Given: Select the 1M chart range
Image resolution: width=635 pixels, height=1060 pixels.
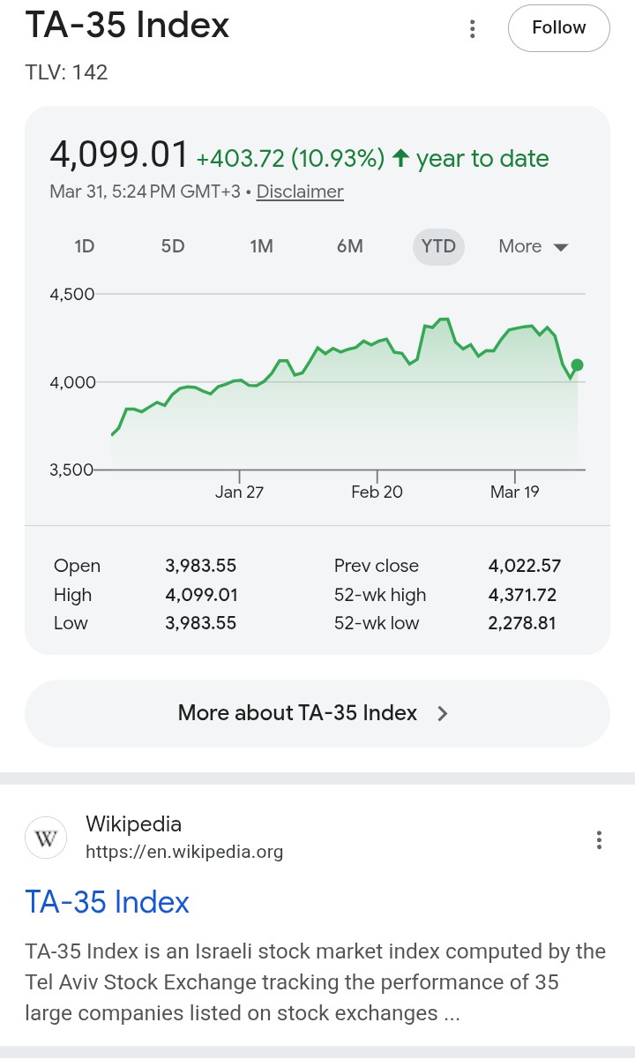Looking at the screenshot, I should tap(261, 246).
